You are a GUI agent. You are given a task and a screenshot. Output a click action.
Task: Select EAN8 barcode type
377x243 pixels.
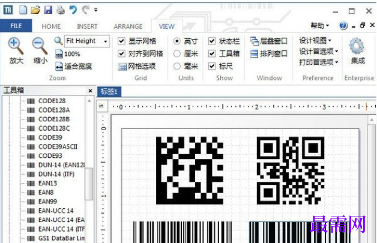[x=46, y=192]
